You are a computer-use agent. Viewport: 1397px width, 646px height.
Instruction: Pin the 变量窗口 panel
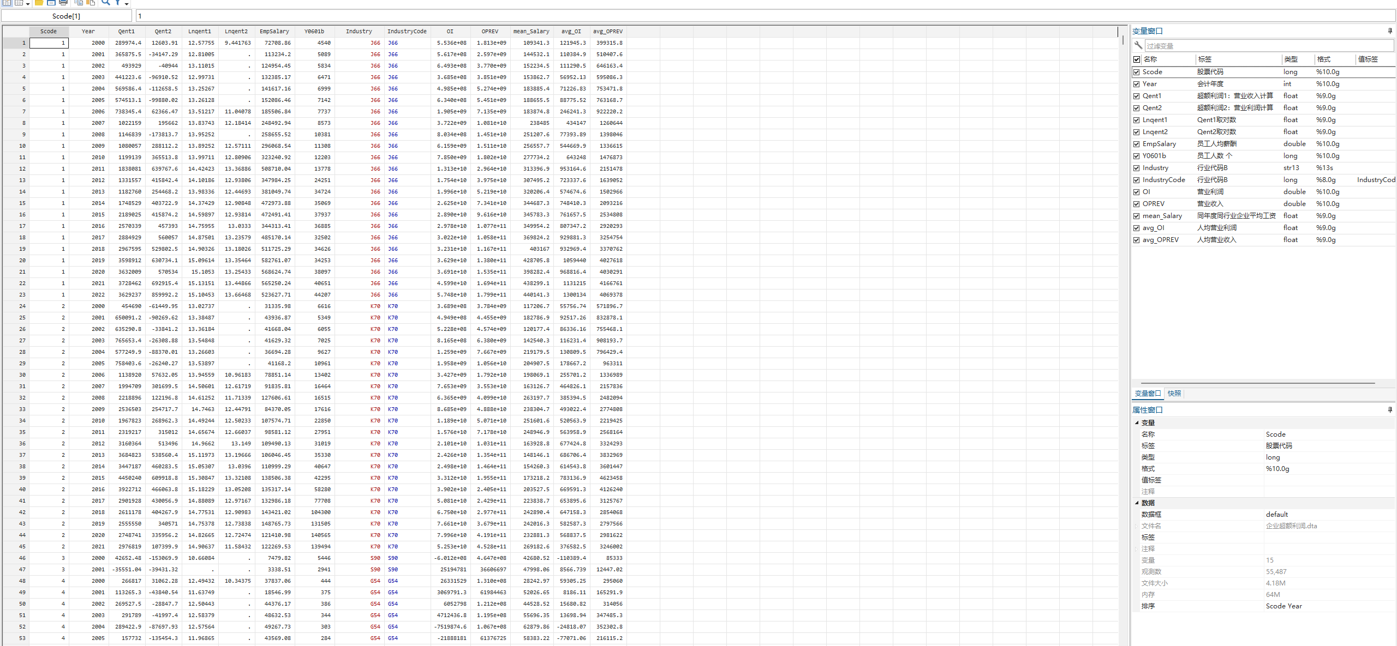click(x=1389, y=31)
